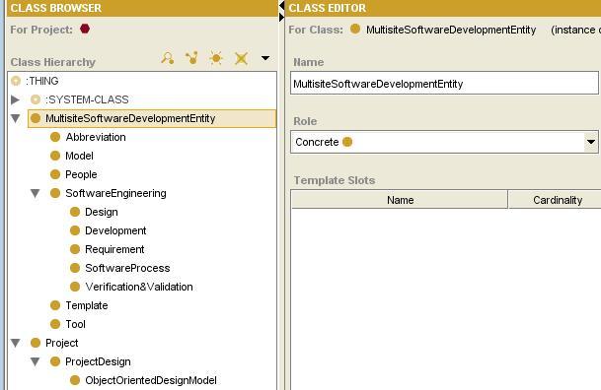
Task: Click the SoftwareProcess class circle icon
Action: (75, 269)
